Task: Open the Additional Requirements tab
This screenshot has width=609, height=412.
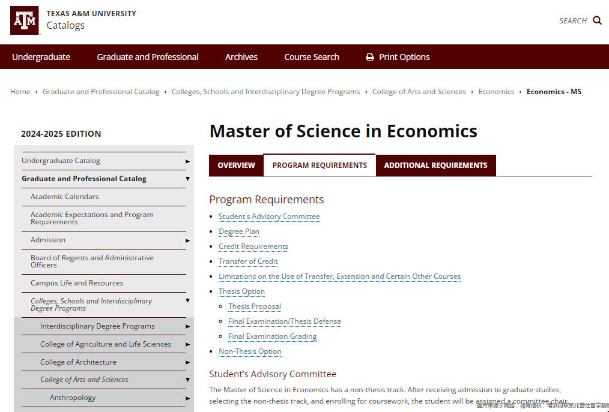Action: pos(436,166)
